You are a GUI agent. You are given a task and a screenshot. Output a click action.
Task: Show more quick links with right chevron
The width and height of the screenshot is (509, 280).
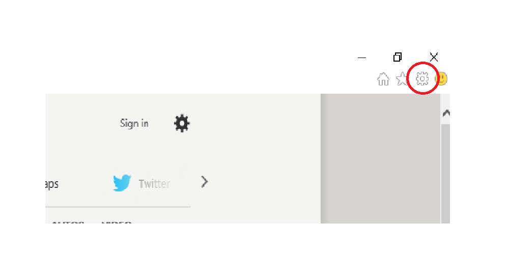tap(204, 182)
